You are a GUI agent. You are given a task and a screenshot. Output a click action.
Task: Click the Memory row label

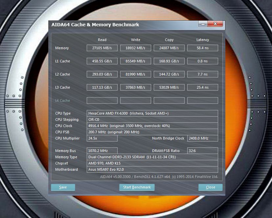tap(62, 48)
